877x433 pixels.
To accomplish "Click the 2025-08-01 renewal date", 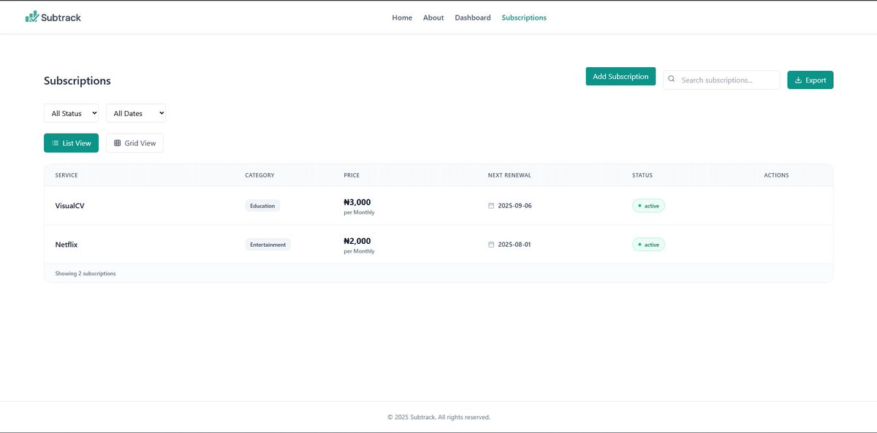I will pyautogui.click(x=515, y=245).
